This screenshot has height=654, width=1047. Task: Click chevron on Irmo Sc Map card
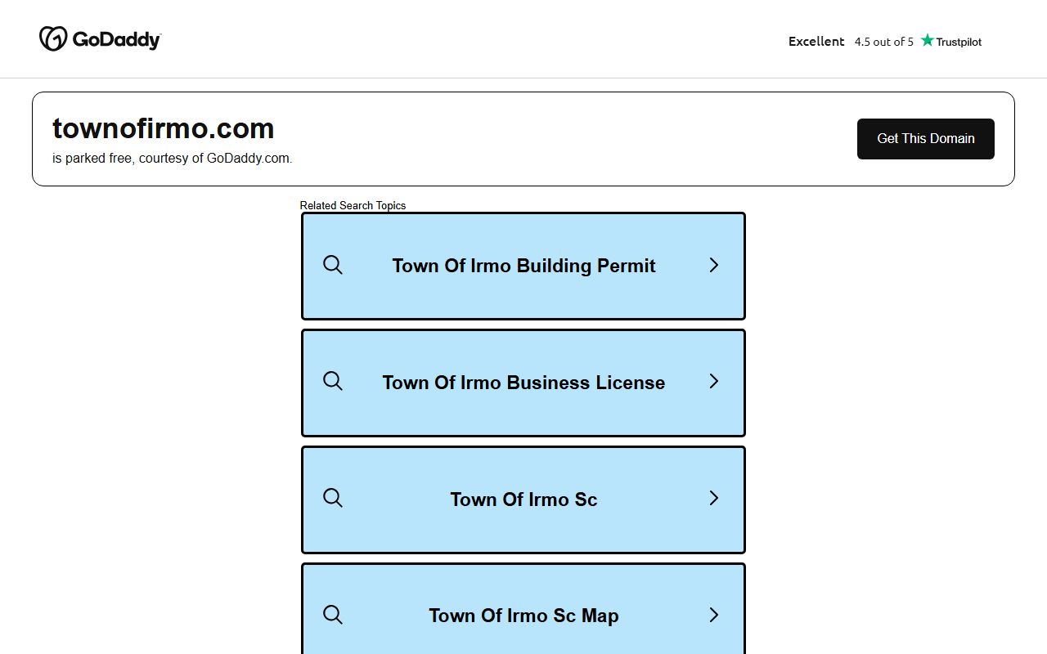713,615
